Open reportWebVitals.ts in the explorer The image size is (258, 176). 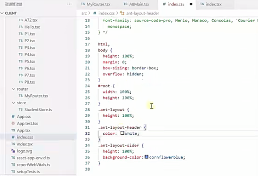pos(34,165)
